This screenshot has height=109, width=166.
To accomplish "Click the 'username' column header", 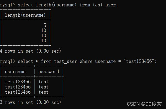I will (15, 72).
